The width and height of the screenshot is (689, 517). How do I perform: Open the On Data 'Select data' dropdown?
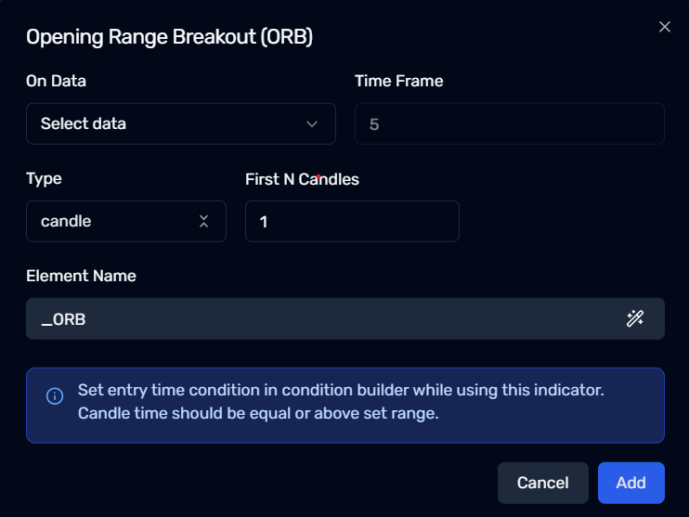click(x=181, y=123)
